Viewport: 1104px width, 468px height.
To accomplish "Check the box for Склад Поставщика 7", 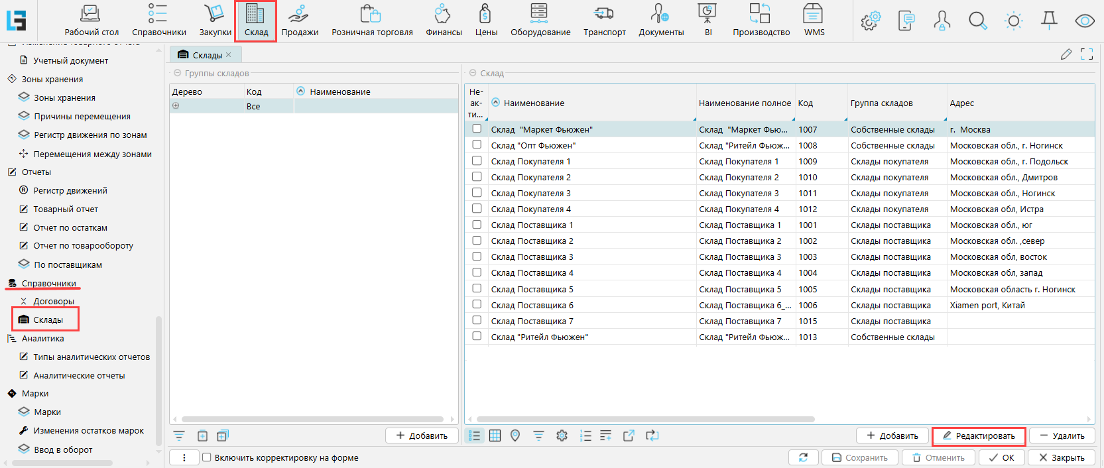I will pos(477,320).
